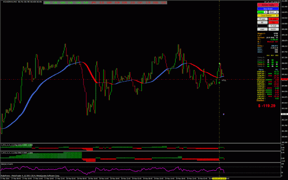Screen dimensions: 288x180
Task: Click the Entry 2 row label
Action: coord(261,62)
